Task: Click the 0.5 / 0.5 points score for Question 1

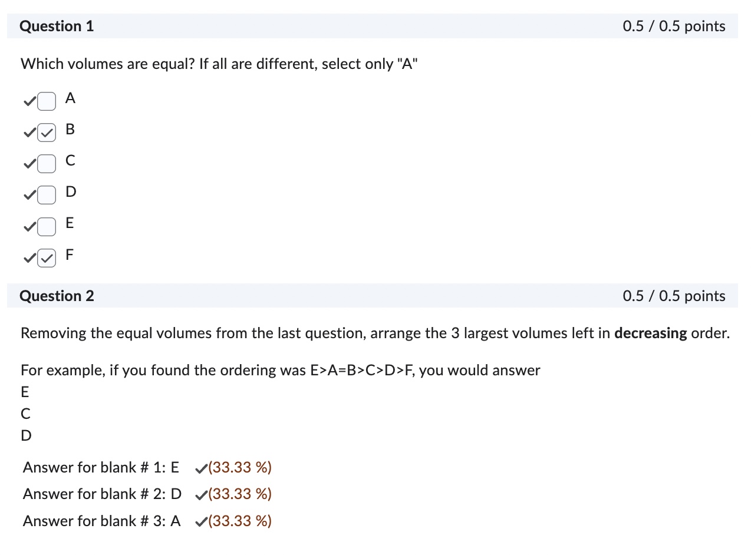Action: pyautogui.click(x=674, y=26)
